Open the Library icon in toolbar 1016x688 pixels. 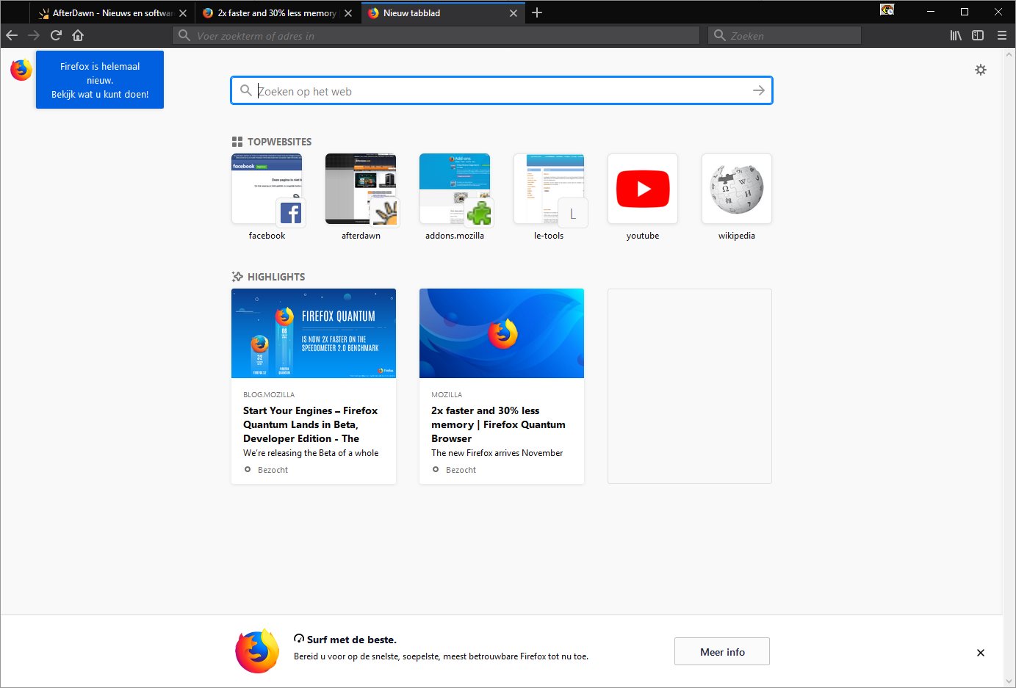[956, 35]
